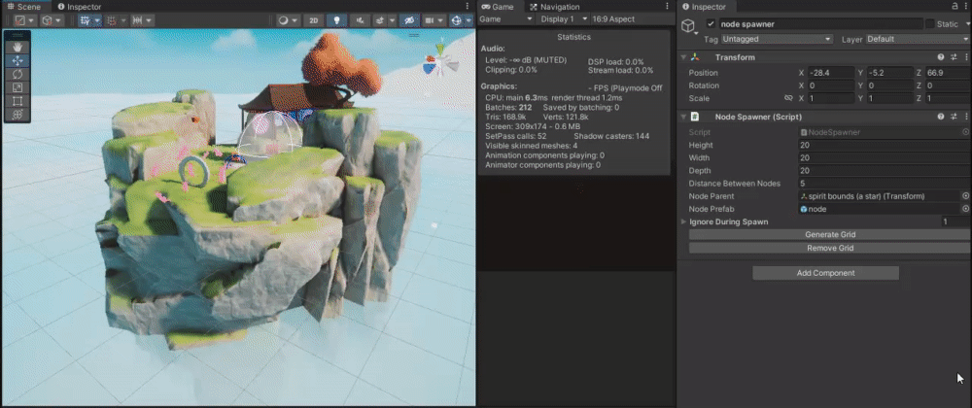Click the Depth value field
Image resolution: width=972 pixels, height=408 pixels.
click(885, 170)
